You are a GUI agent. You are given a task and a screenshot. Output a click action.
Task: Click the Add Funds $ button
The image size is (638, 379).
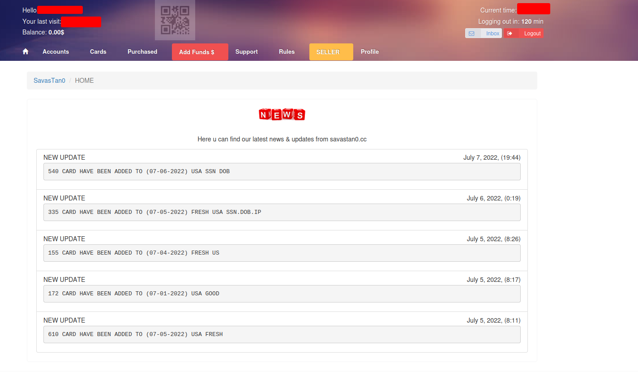[x=200, y=52]
